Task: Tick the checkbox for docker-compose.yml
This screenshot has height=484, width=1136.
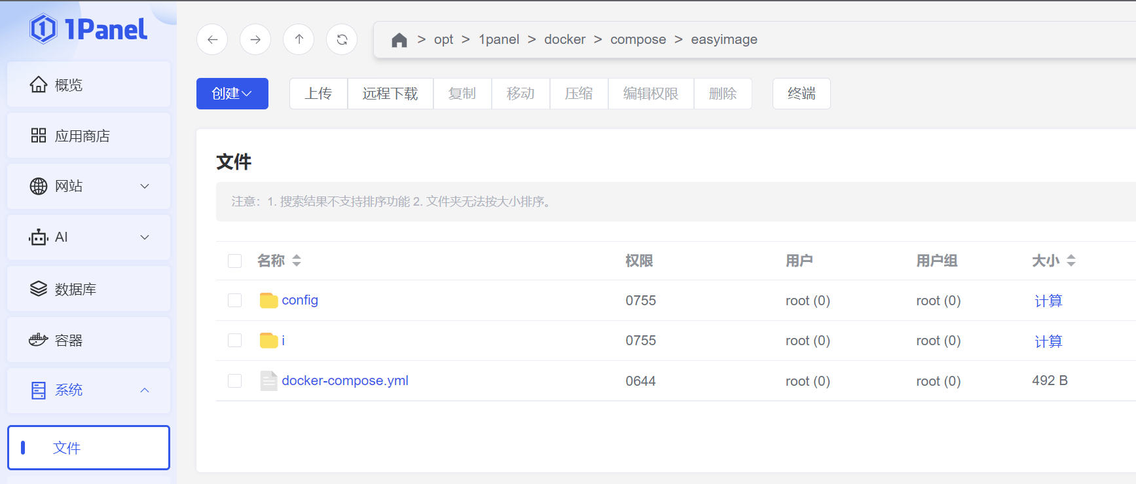Action: coord(234,381)
